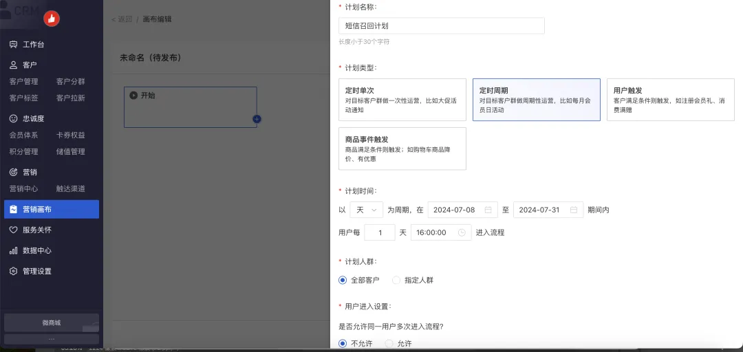Select the 全部客户 radio button
Image resolution: width=743 pixels, height=352 pixels.
coord(343,280)
